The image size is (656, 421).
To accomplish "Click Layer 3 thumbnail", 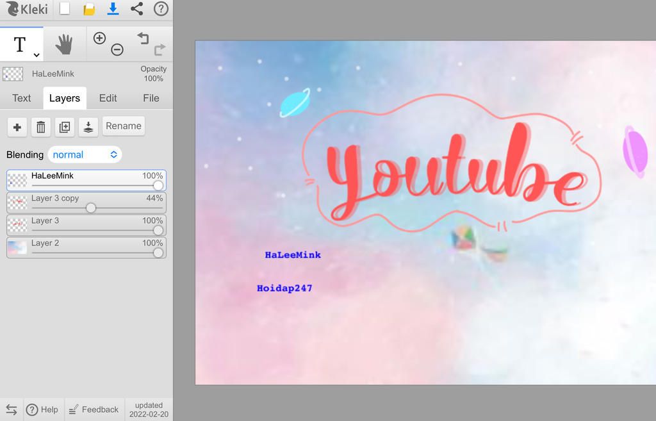I will coord(17,225).
